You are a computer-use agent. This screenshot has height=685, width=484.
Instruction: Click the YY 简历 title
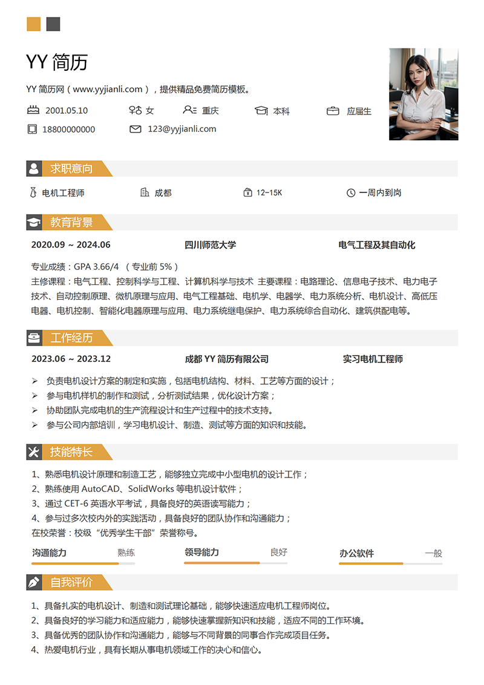coord(57,62)
